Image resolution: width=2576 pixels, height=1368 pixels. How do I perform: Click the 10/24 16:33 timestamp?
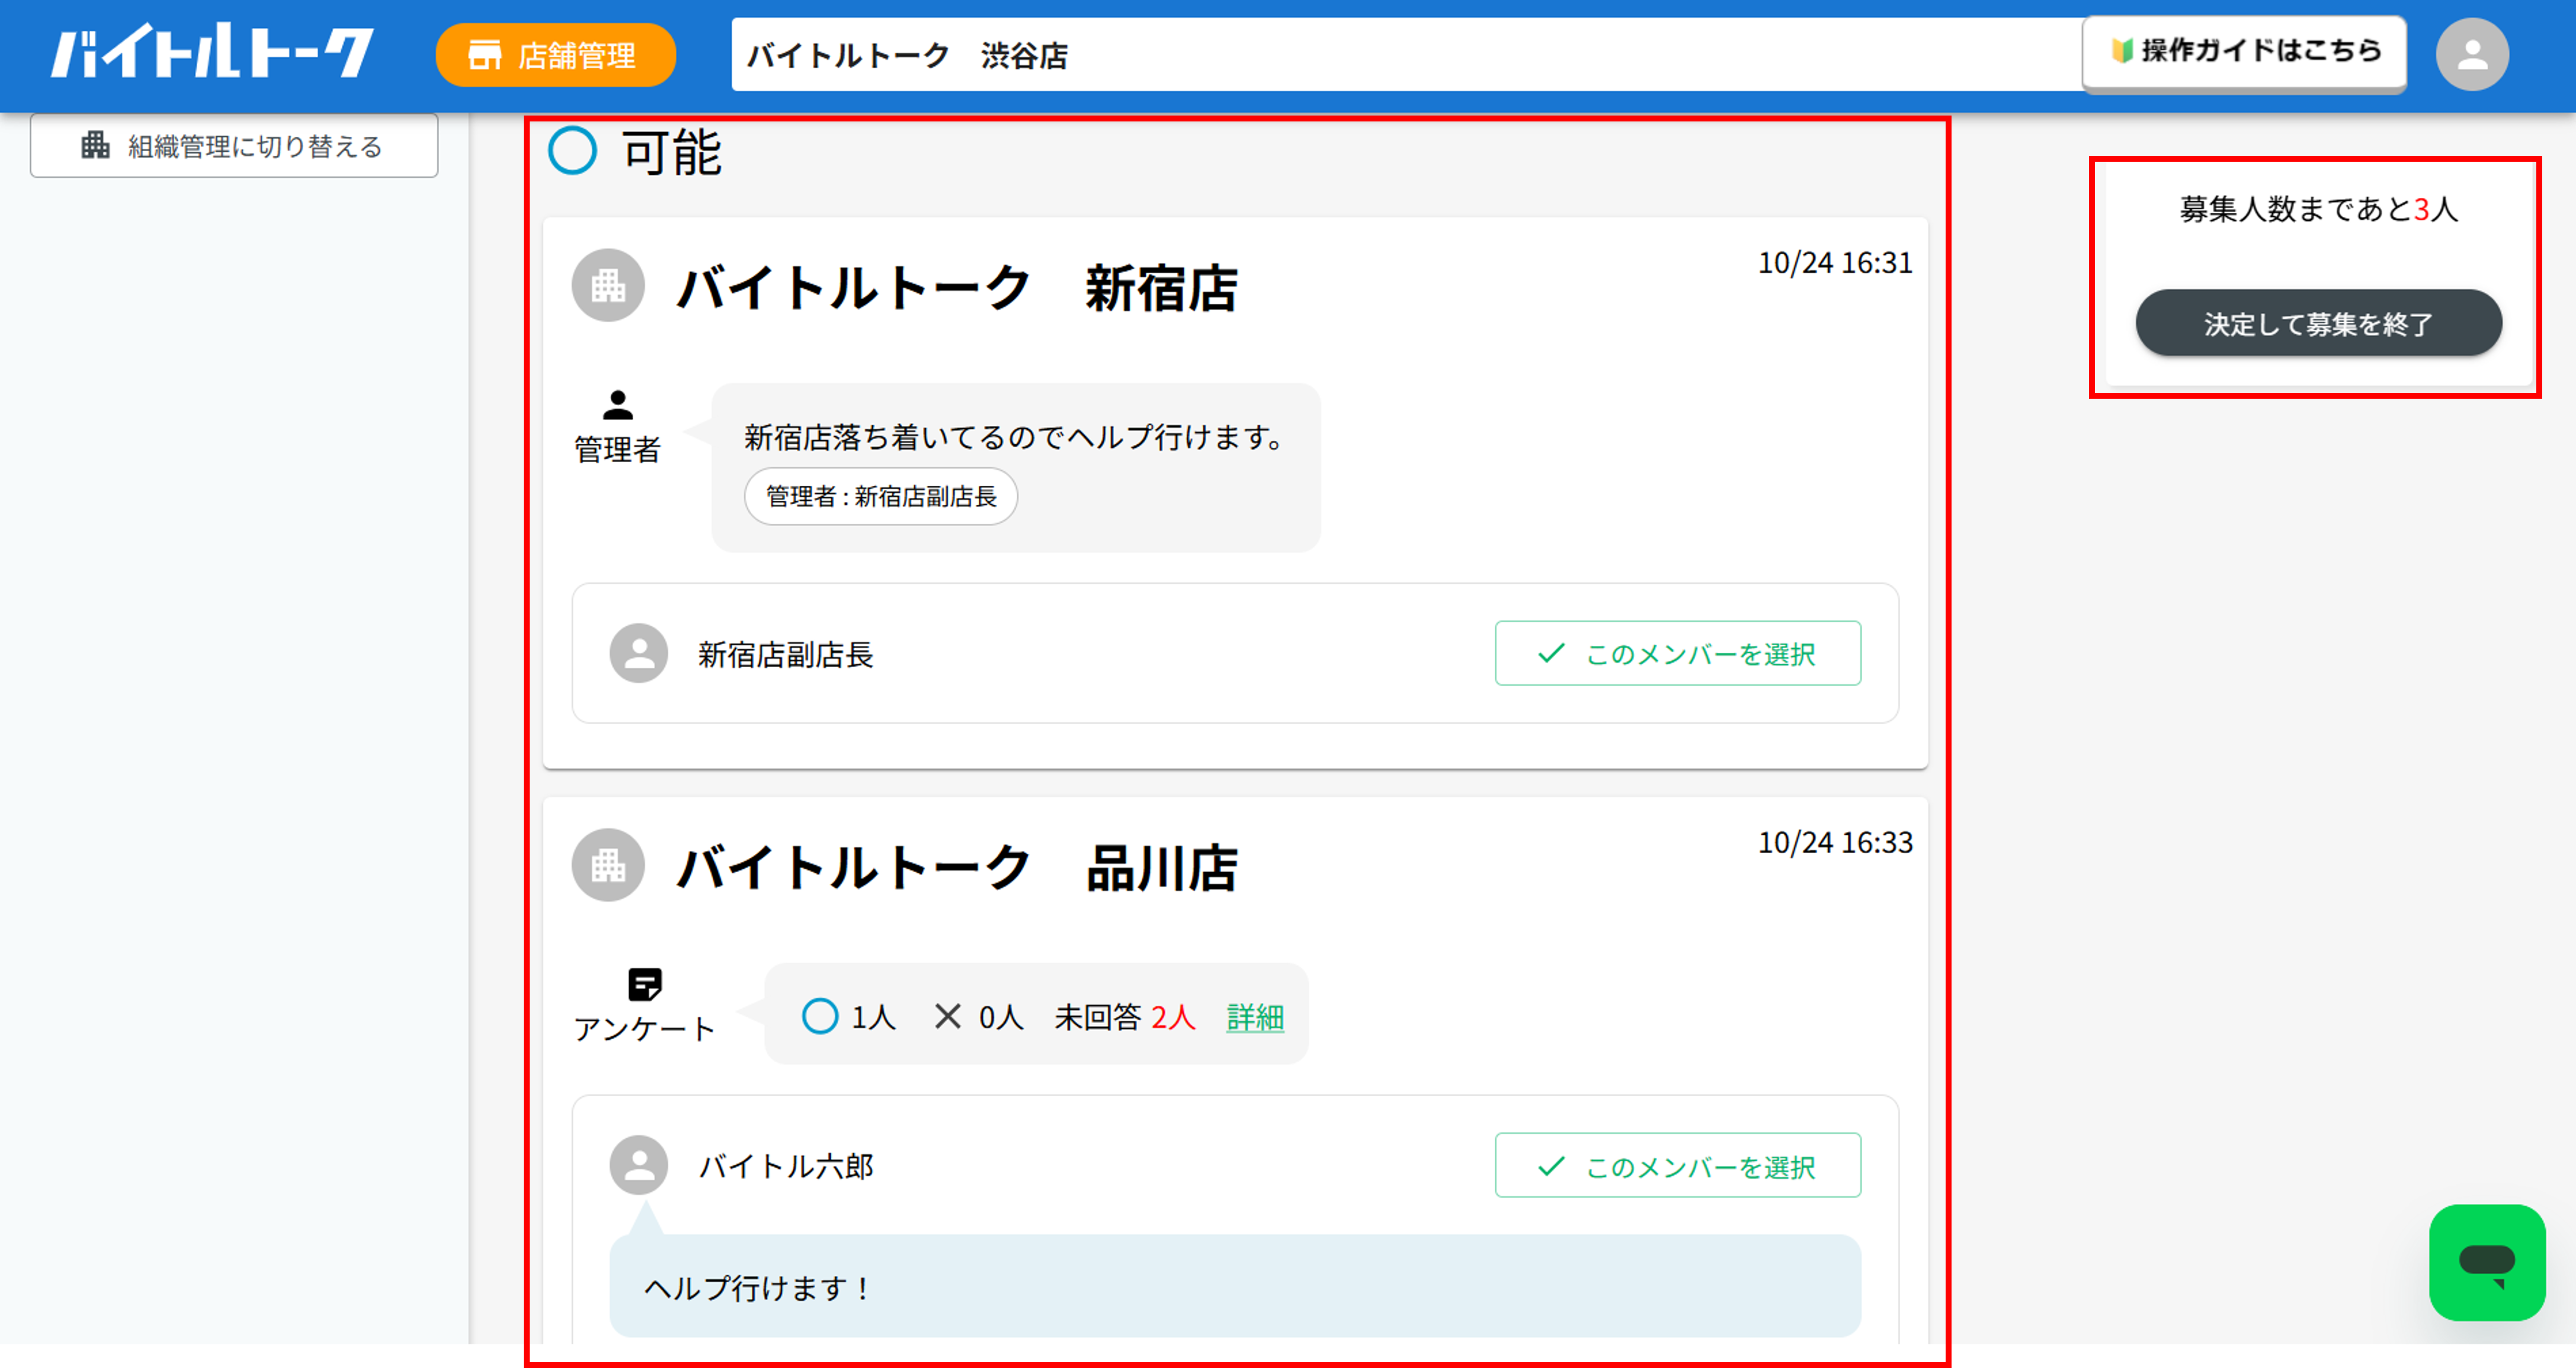(1835, 843)
